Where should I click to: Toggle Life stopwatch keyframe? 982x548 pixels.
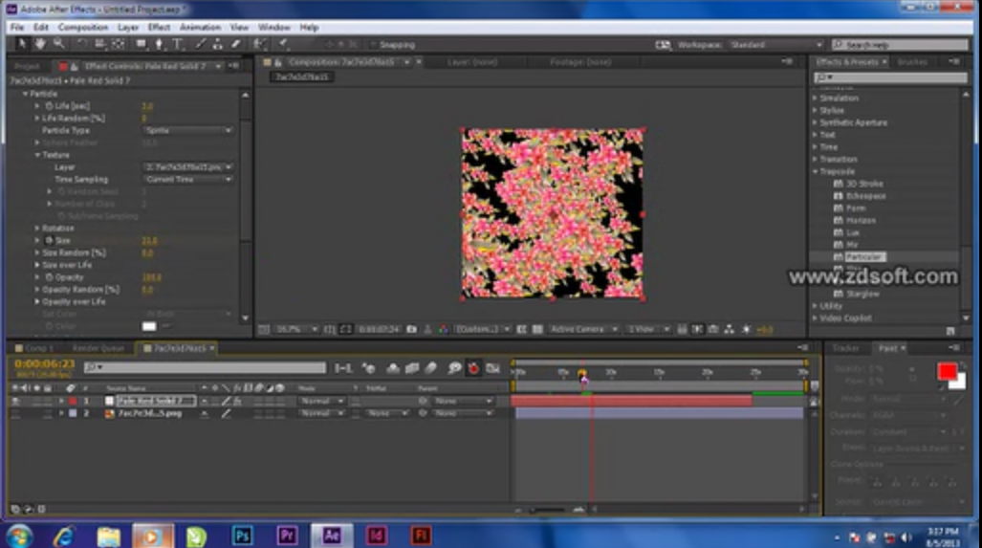click(x=49, y=106)
